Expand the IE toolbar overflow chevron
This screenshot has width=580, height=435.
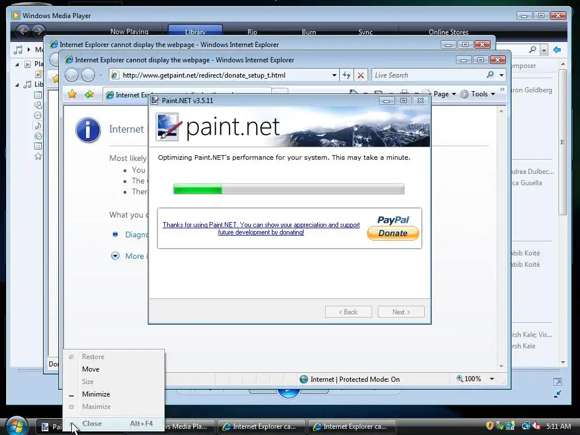tap(502, 89)
